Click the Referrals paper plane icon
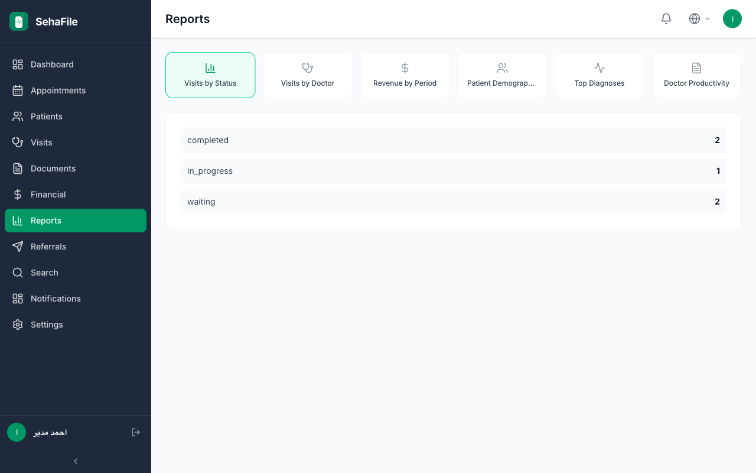 (x=18, y=247)
